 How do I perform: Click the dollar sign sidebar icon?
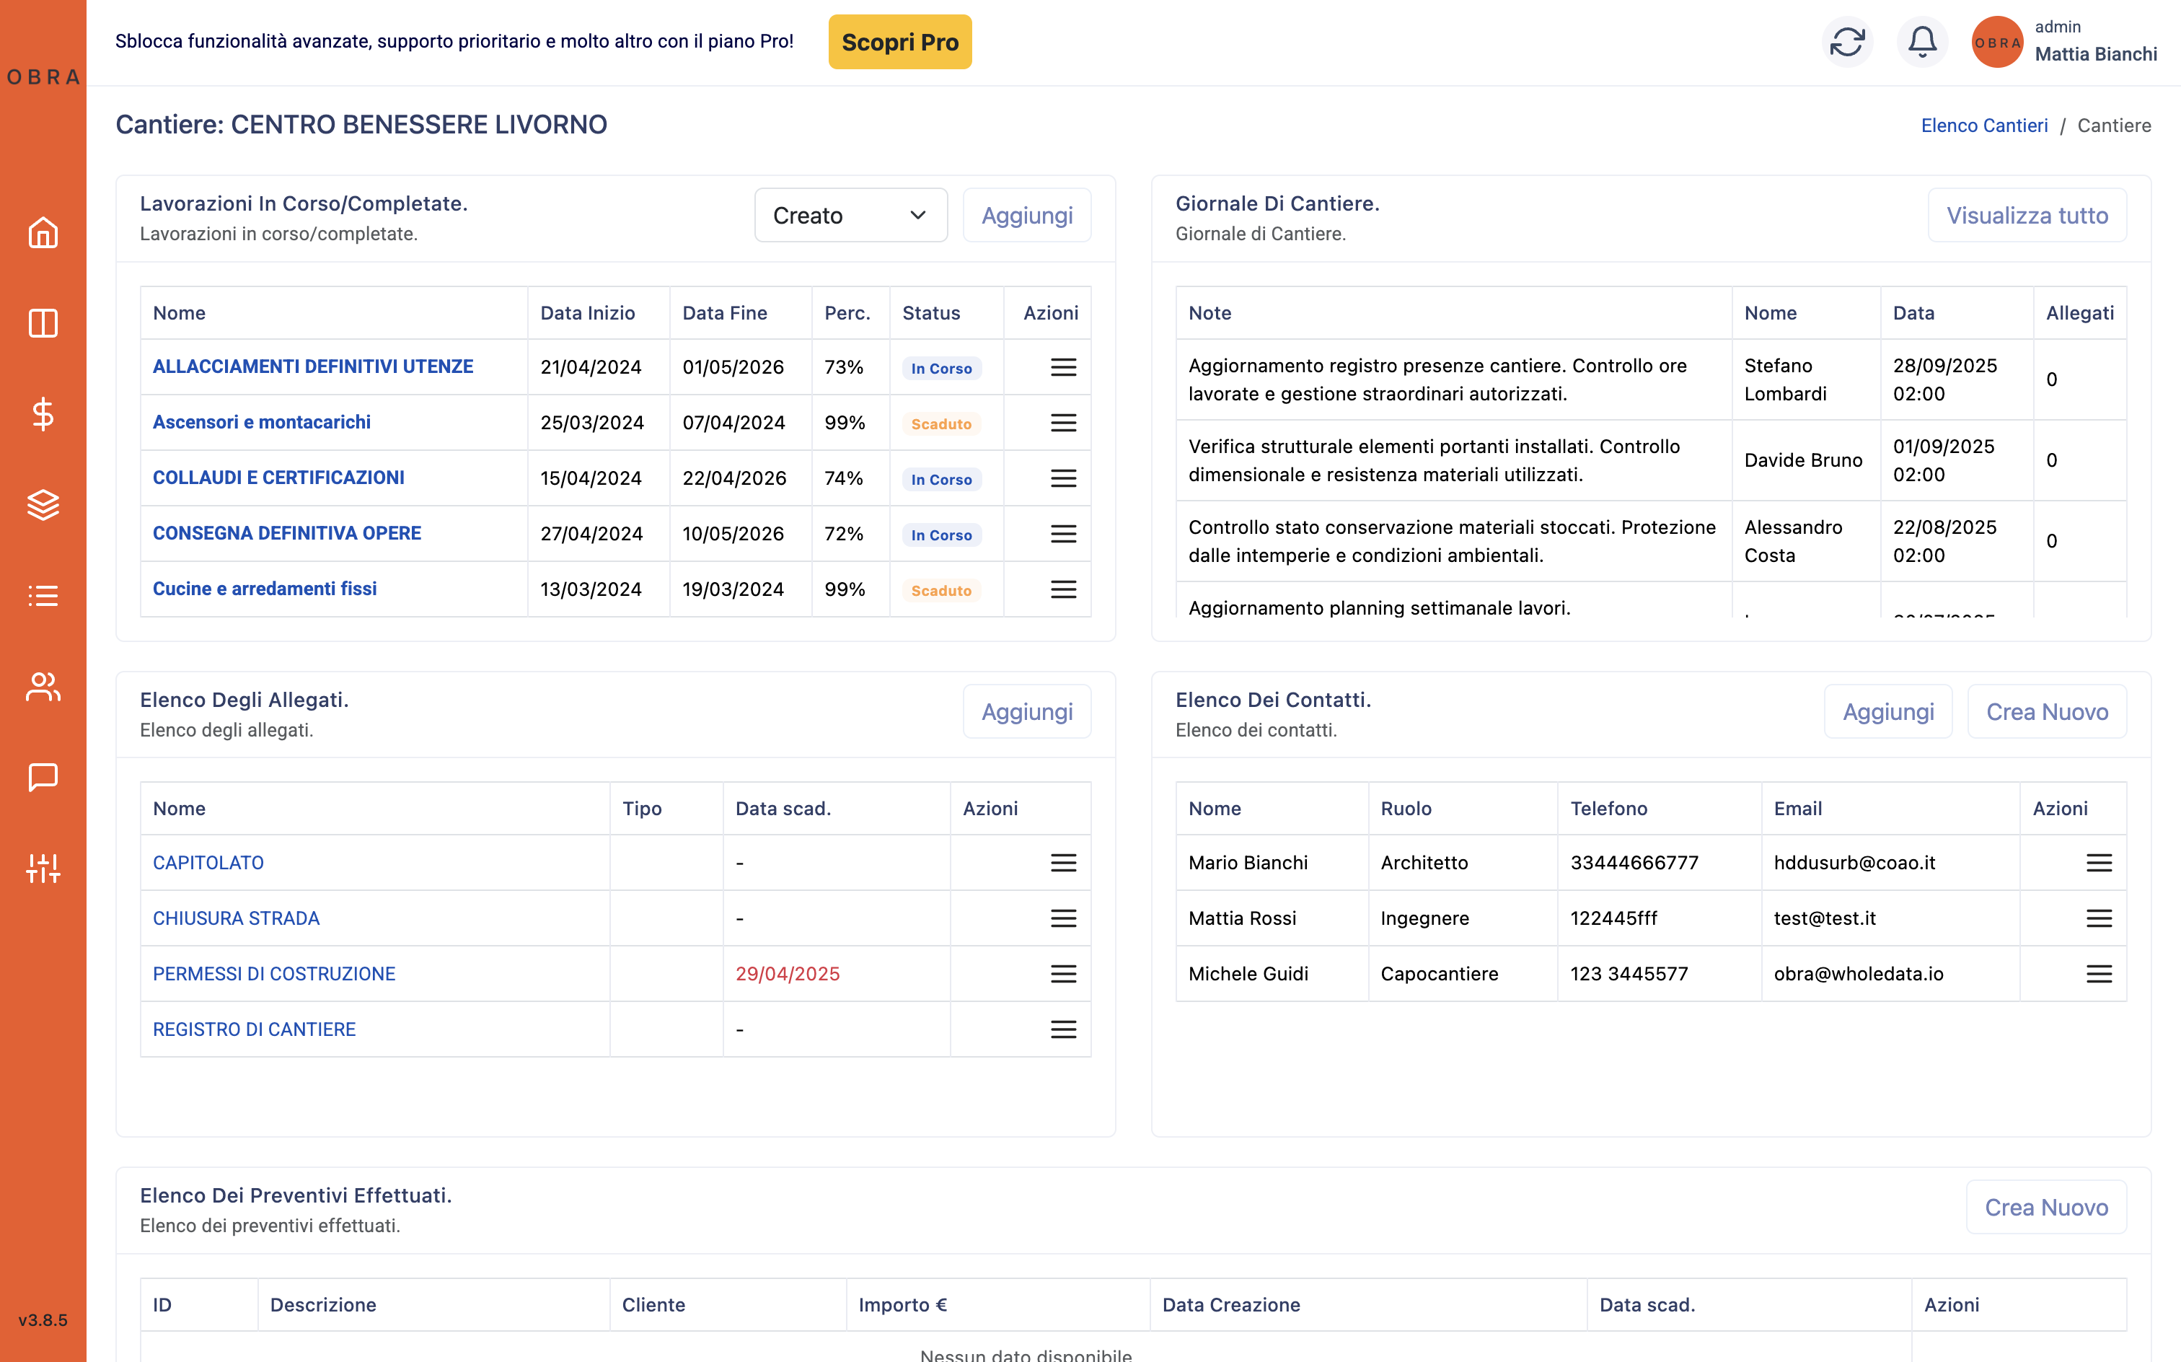(x=43, y=414)
